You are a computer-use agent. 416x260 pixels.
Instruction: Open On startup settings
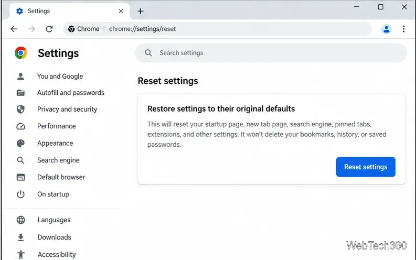(53, 194)
